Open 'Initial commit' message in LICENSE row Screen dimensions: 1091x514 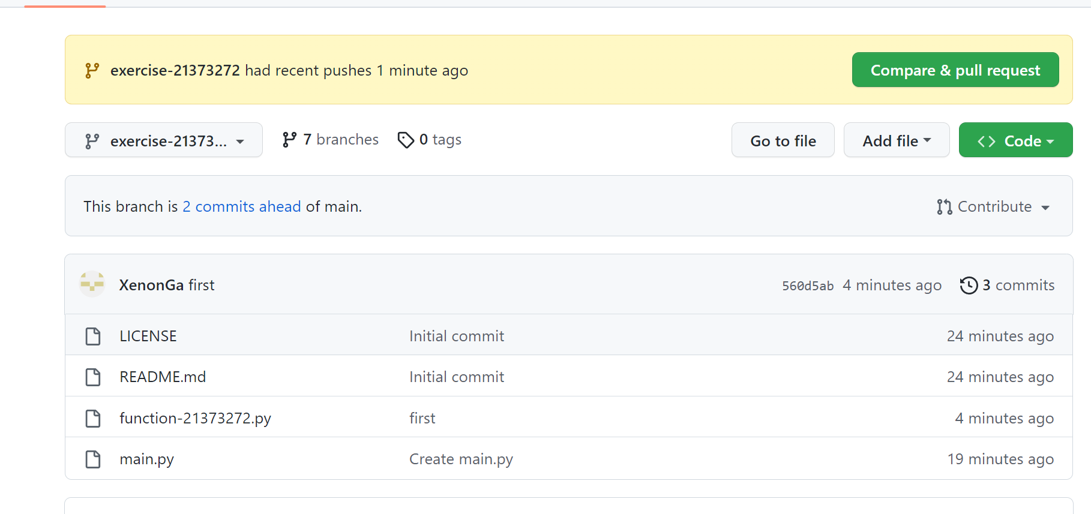(457, 336)
